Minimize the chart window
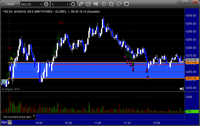200x126 pixels. 185,2
